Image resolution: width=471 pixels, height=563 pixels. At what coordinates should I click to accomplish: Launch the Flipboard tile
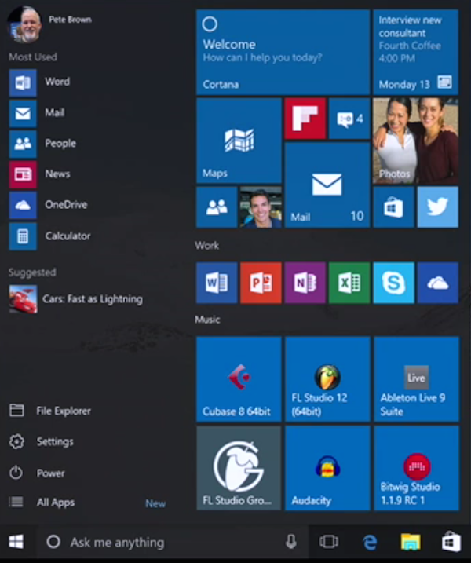[x=305, y=119]
